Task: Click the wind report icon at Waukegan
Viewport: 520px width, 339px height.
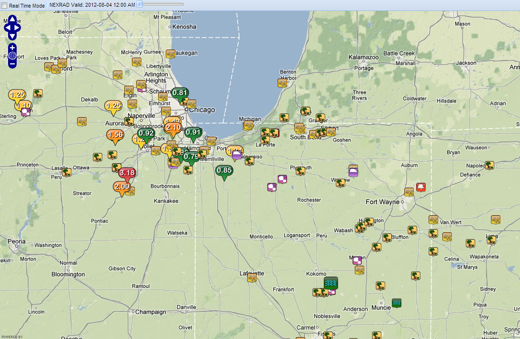Action: pyautogui.click(x=170, y=54)
